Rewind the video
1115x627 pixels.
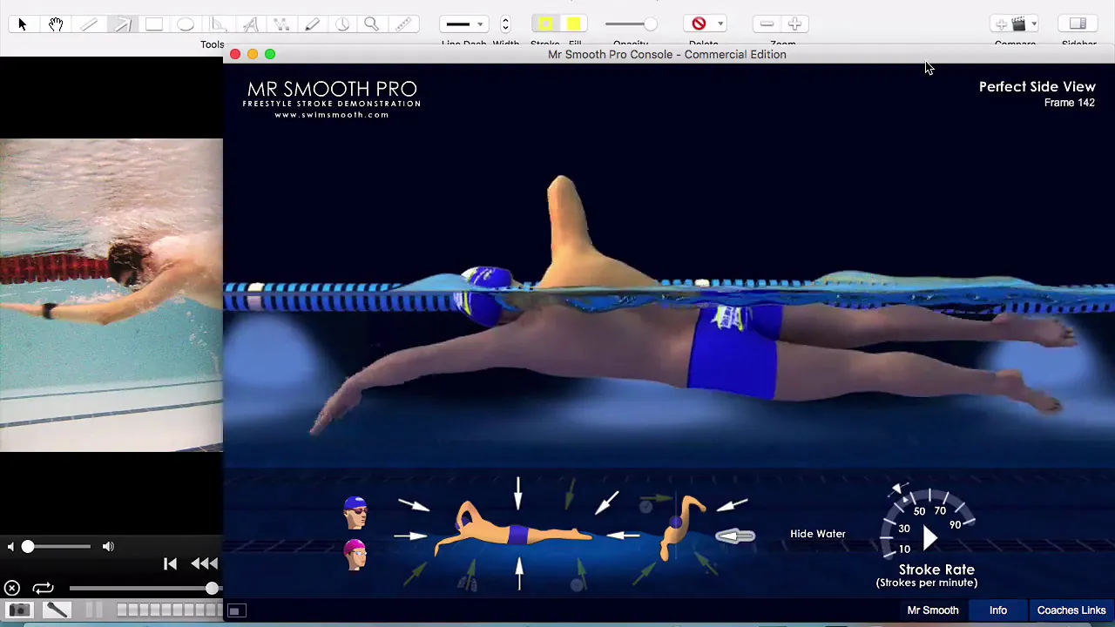point(205,564)
